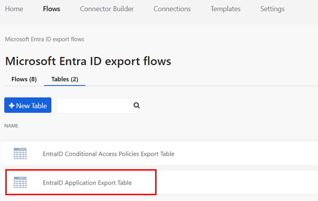
Task: Switch to the Flows (8) tab
Action: pyautogui.click(x=24, y=79)
